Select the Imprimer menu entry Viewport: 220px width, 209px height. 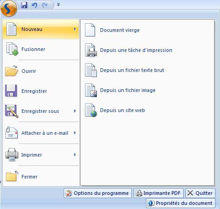pyautogui.click(x=41, y=155)
